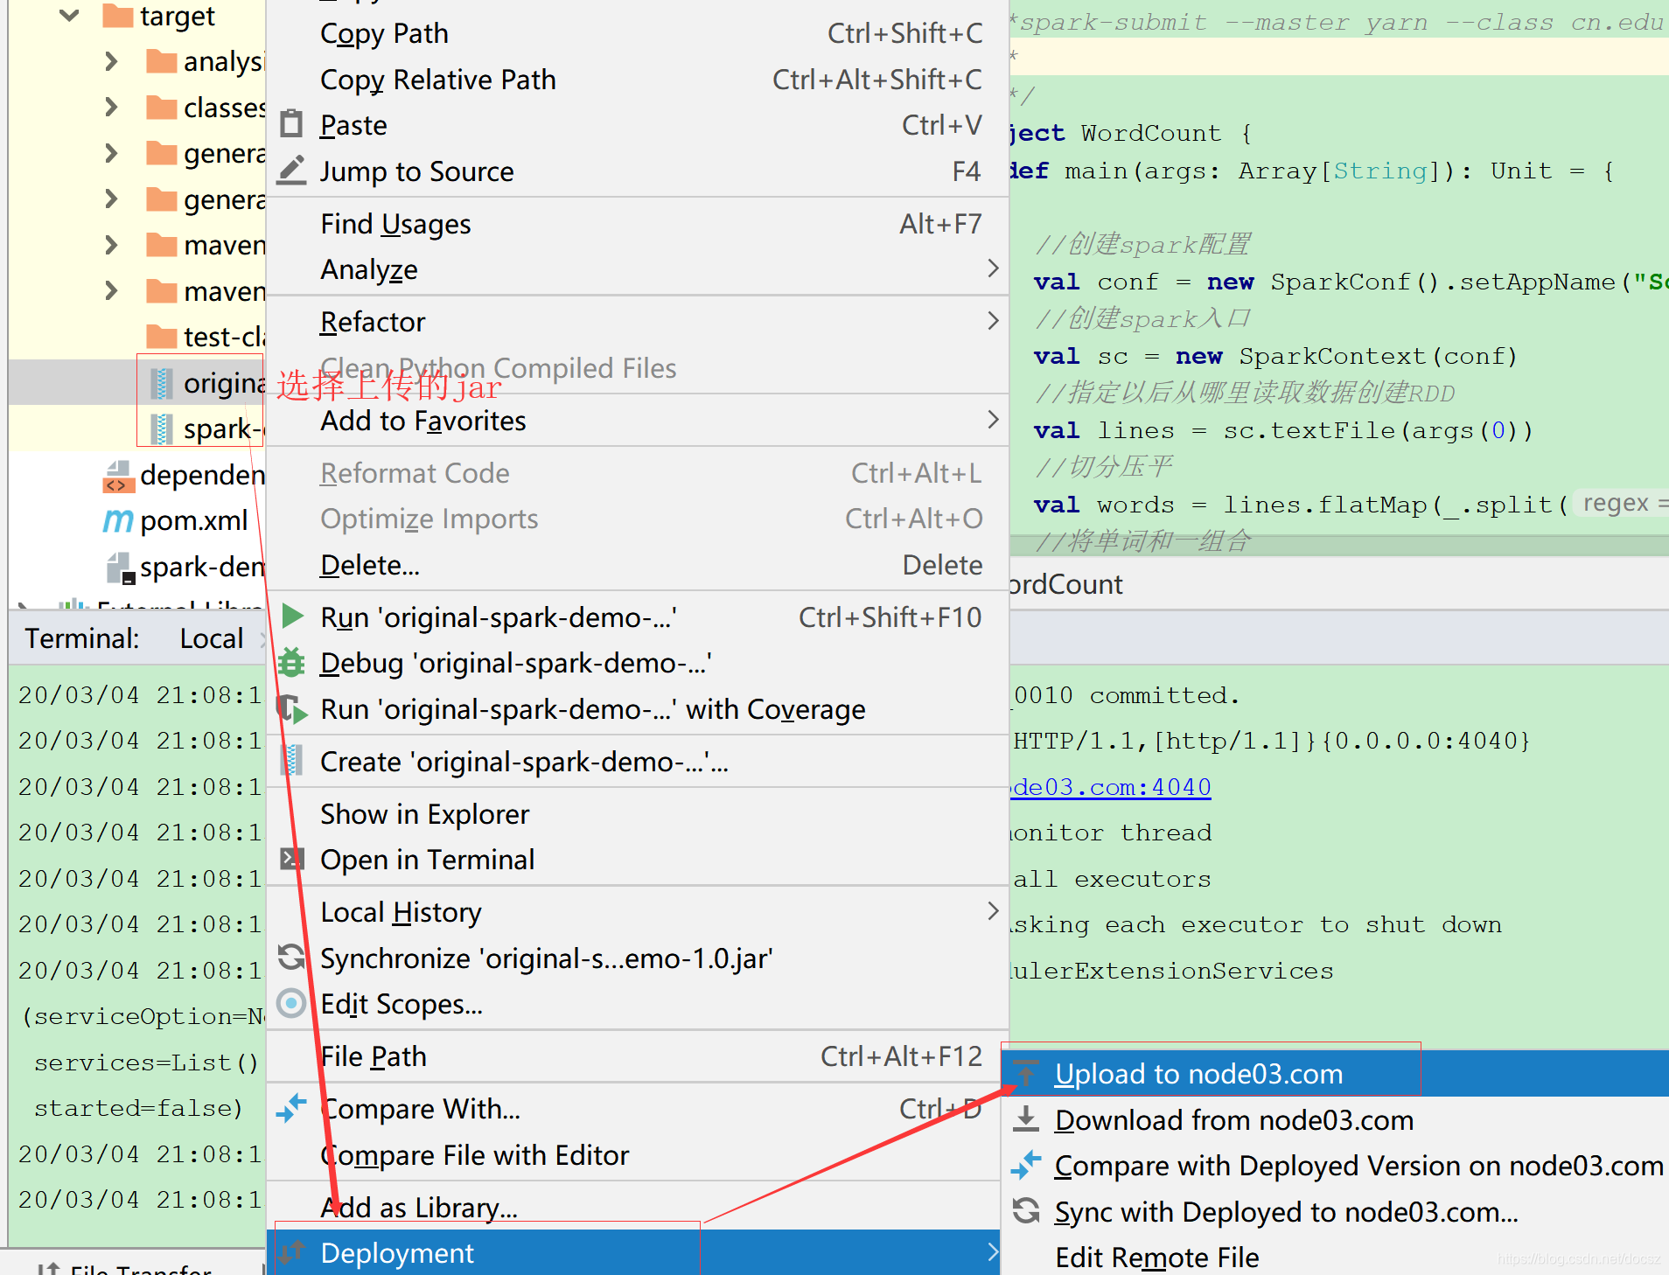Image resolution: width=1669 pixels, height=1275 pixels.
Task: Click the Compare with Deployed Version icon
Action: (x=1025, y=1165)
